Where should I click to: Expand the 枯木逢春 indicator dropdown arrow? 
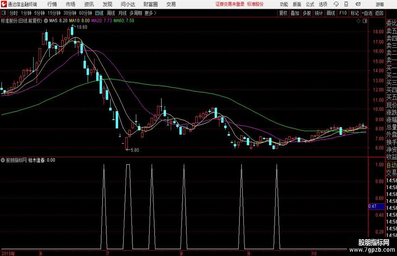click(x=3, y=160)
